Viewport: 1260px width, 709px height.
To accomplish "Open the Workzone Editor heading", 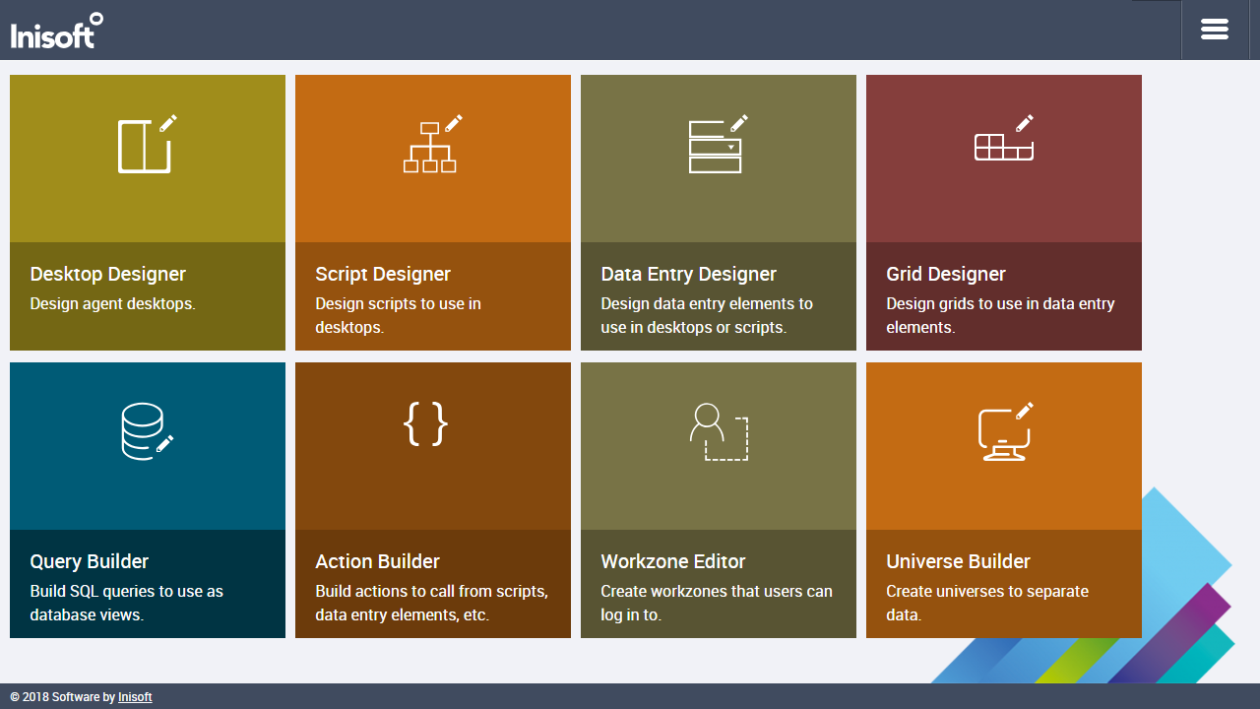I will coord(672,561).
